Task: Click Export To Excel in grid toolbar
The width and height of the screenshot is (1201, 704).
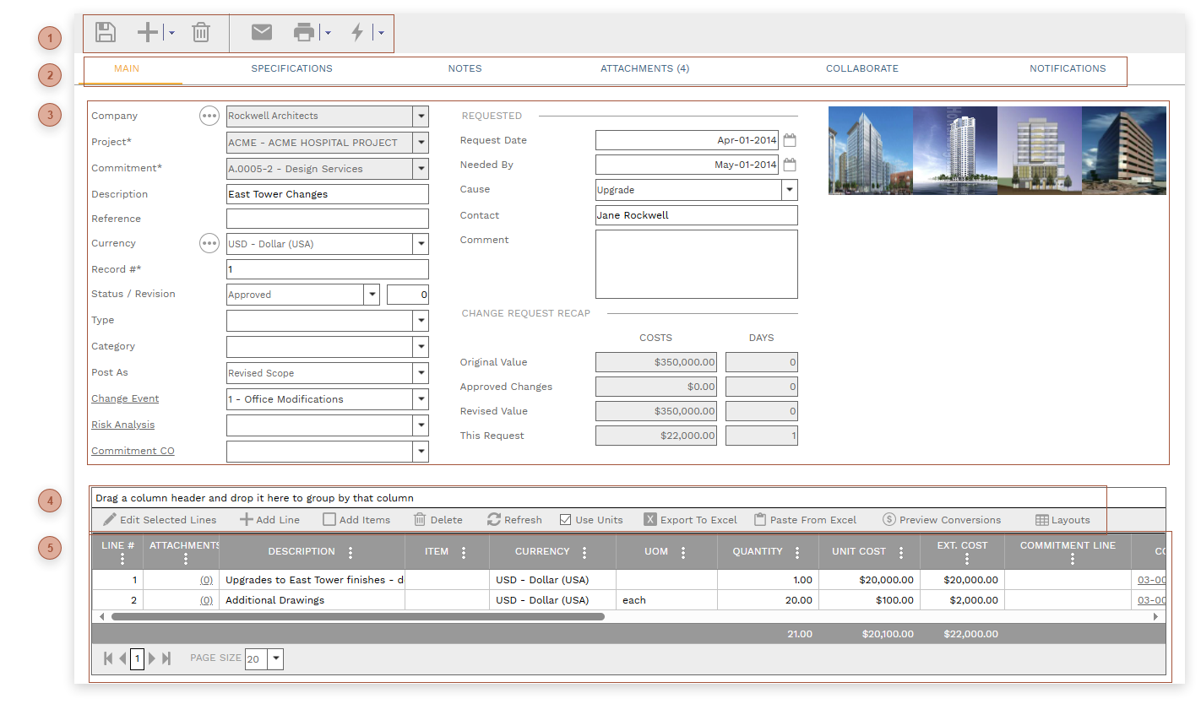Action: pos(690,520)
